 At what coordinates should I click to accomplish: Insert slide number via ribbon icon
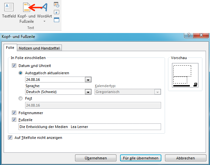coord(57,12)
